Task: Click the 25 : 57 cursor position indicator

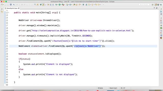Action: coord(123,88)
